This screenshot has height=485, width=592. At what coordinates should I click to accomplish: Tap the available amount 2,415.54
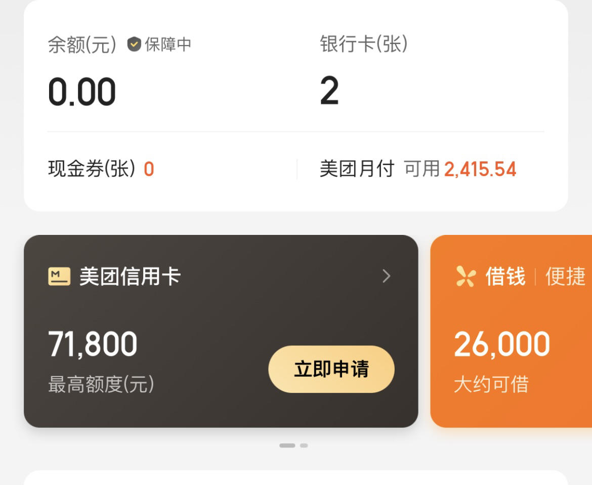pyautogui.click(x=480, y=169)
